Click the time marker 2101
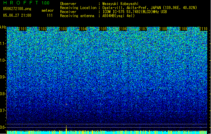Image resolution: width=211 pixels, height=134 pixels. point(22,29)
